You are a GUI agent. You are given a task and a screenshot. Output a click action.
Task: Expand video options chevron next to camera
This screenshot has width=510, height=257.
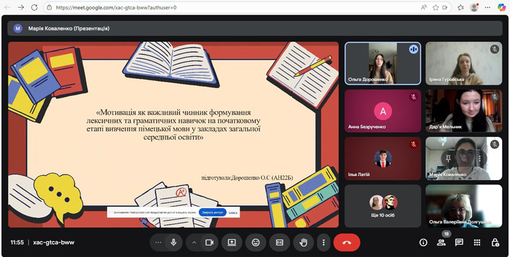[x=194, y=242]
